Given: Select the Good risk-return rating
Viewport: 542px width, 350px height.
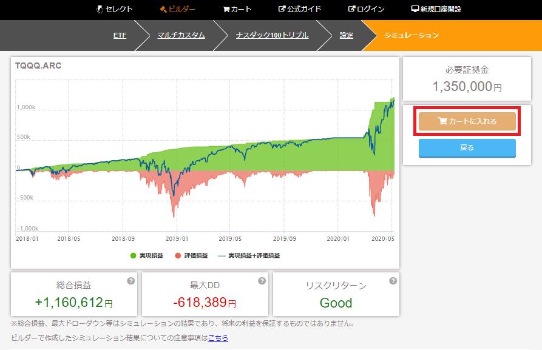Looking at the screenshot, I should pyautogui.click(x=336, y=303).
